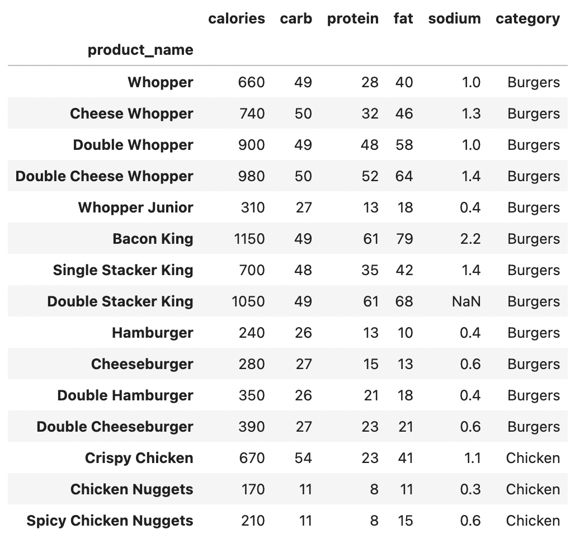575x548 pixels.
Task: Select the category column header
Action: [x=527, y=19]
